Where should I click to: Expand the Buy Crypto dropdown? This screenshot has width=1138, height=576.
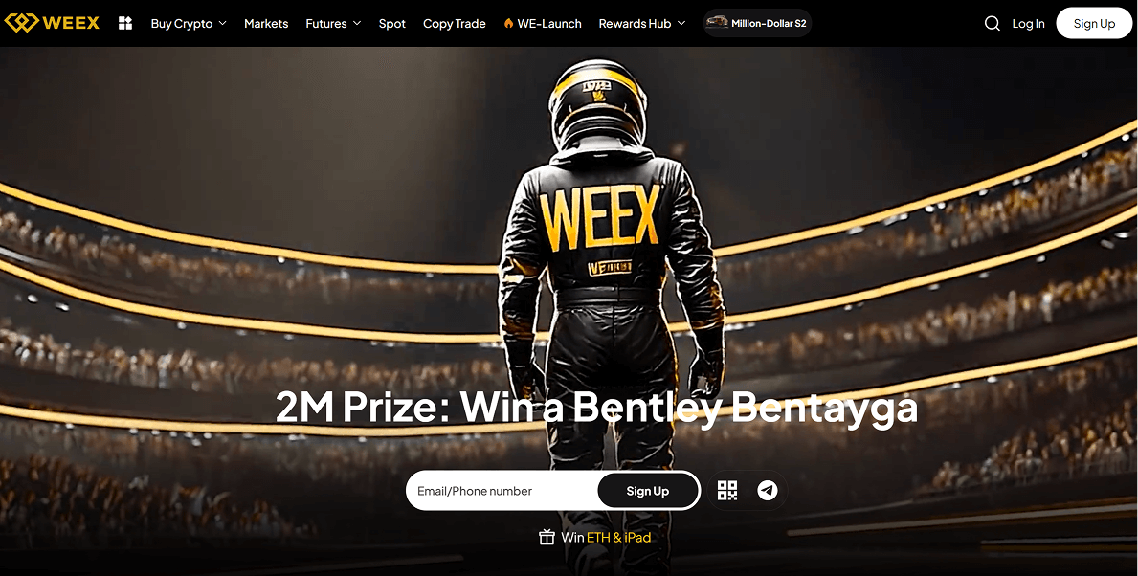189,23
